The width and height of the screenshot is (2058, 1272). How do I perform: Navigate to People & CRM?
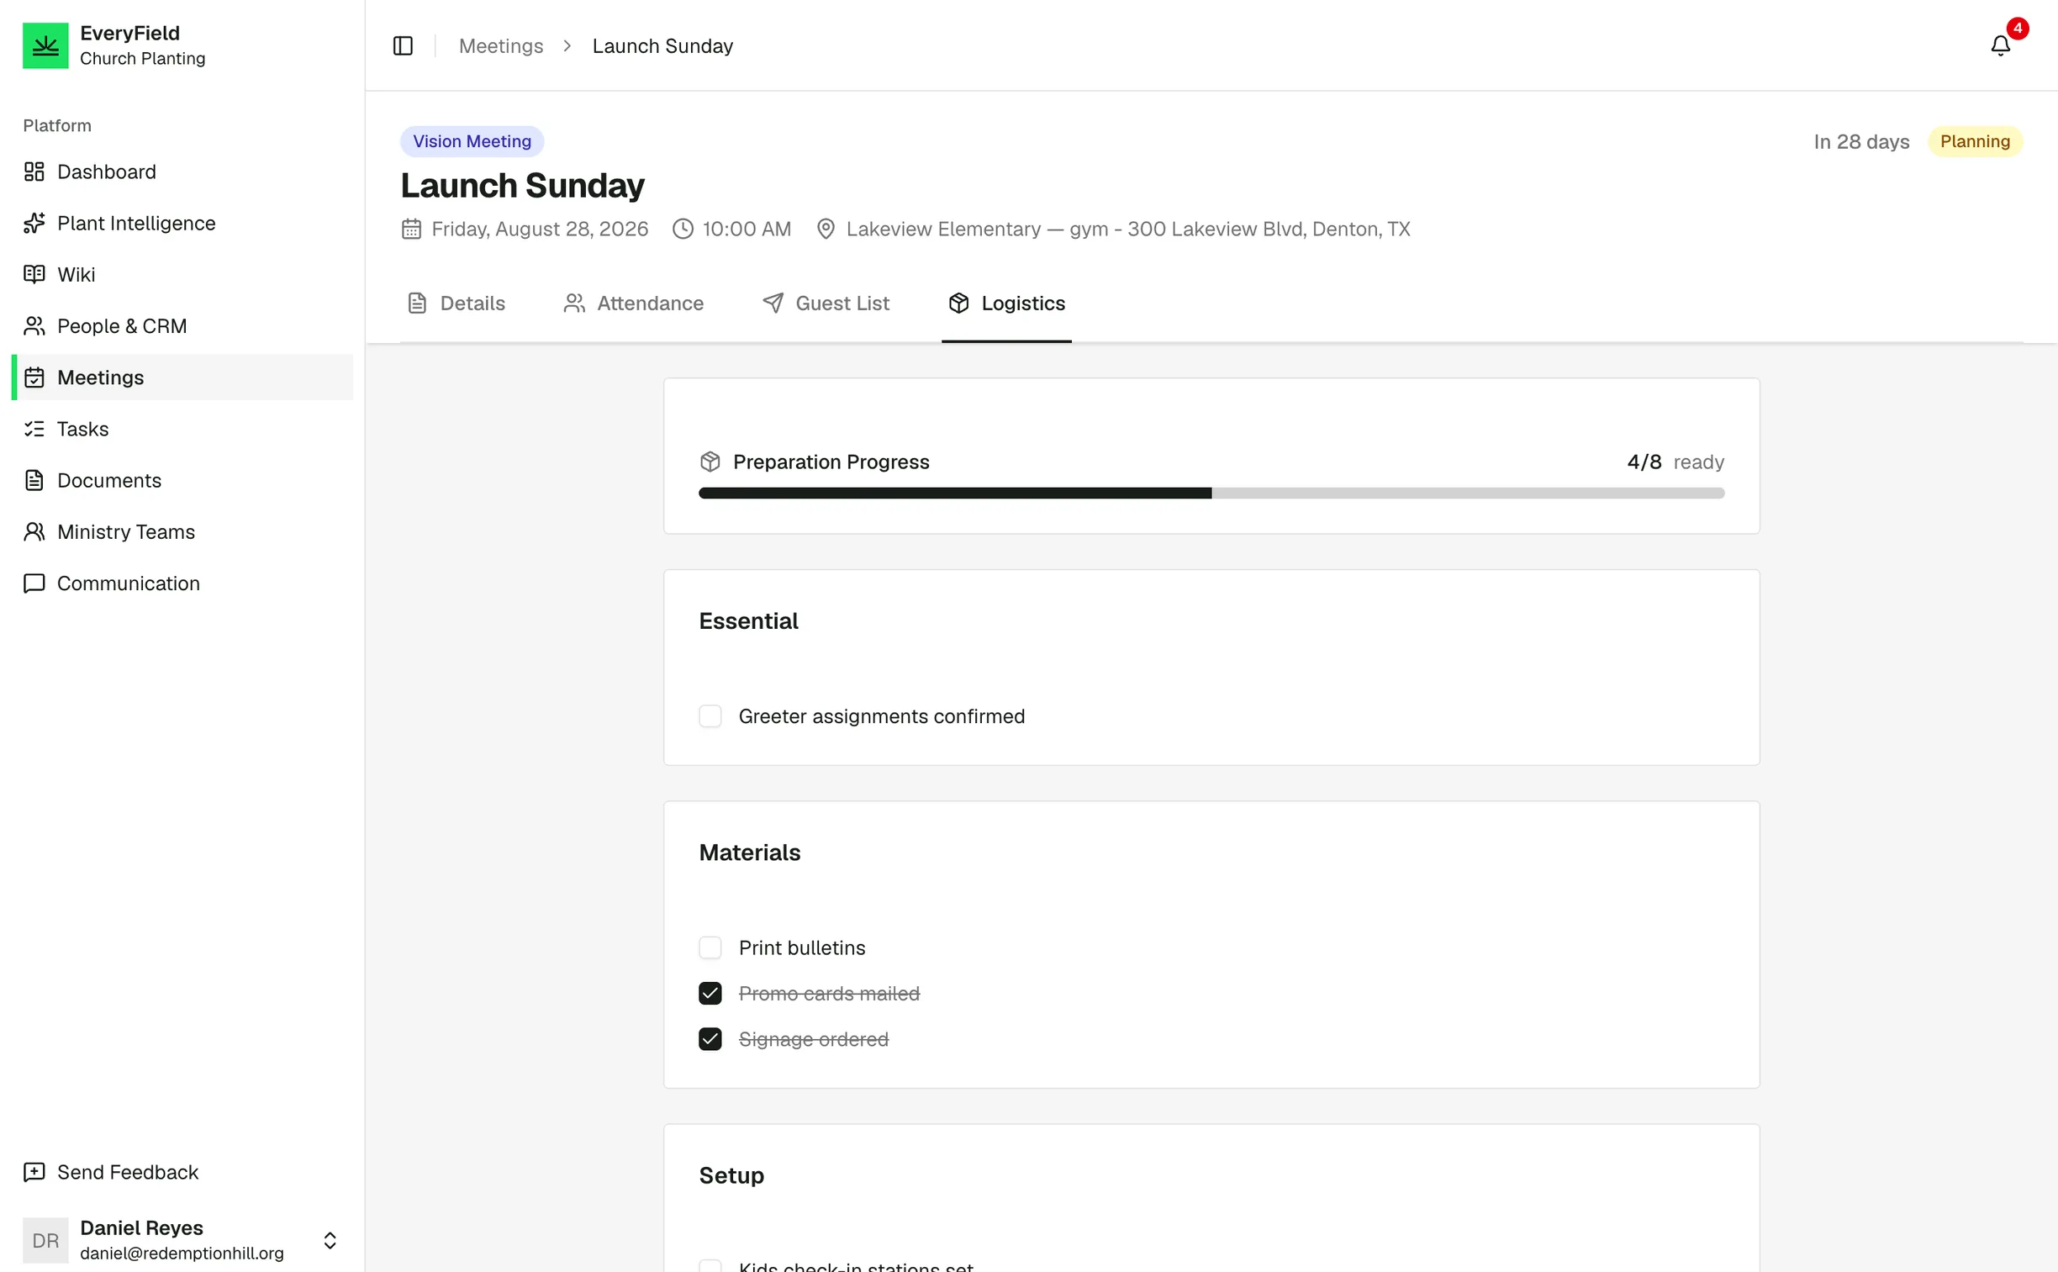(182, 325)
